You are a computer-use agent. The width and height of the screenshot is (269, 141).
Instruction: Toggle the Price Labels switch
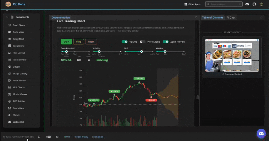[142, 42]
